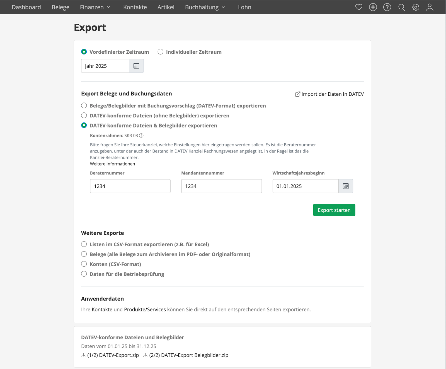Expand the Finanzen dropdown menu
The image size is (446, 369).
(95, 7)
